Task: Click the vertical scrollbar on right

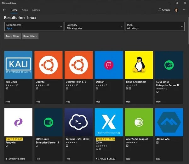Action: pos(188,31)
